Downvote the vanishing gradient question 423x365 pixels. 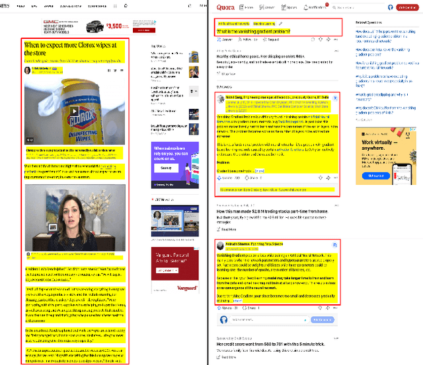321,40
